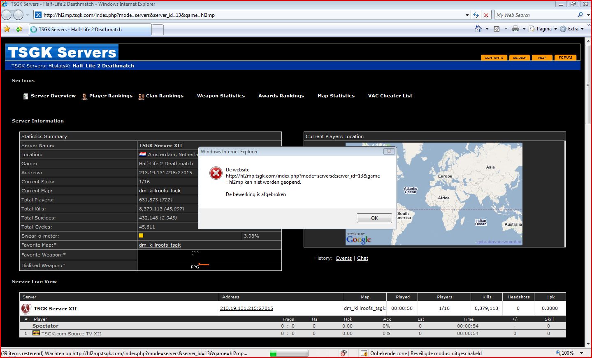The width and height of the screenshot is (592, 358).
Task: Click the Current Map dm_killroofs_tsgk link
Action: tap(160, 191)
